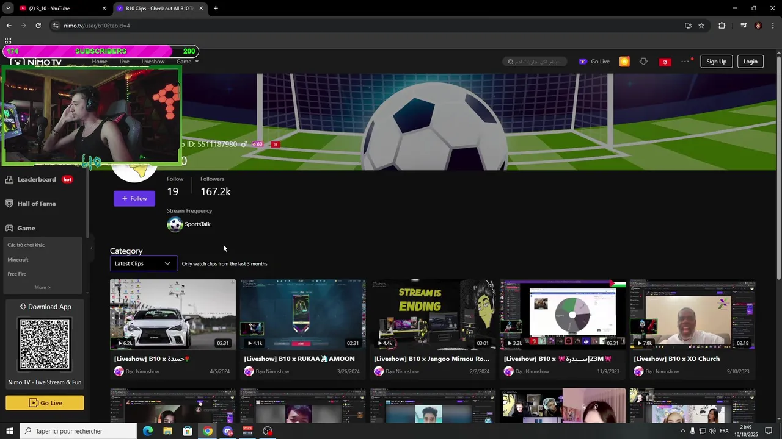Open File Explorer from the taskbar
Screen dimensions: 782x439
[x=167, y=431]
